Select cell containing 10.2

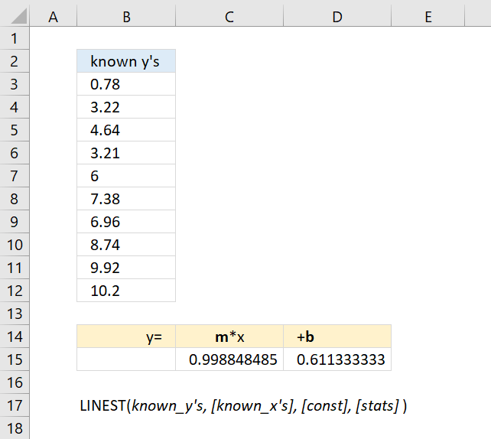coord(126,291)
